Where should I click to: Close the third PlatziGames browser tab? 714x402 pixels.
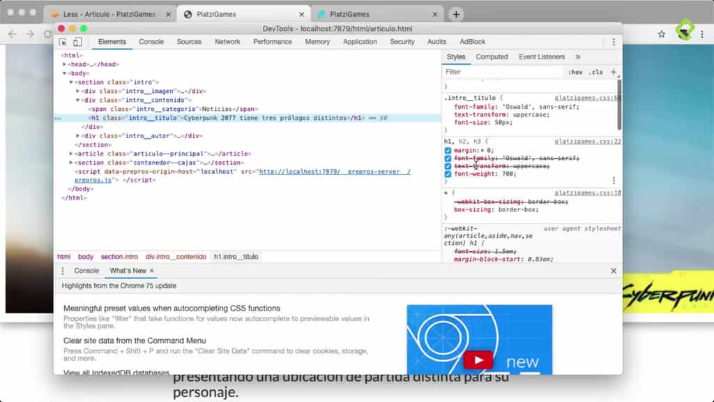[x=435, y=15]
